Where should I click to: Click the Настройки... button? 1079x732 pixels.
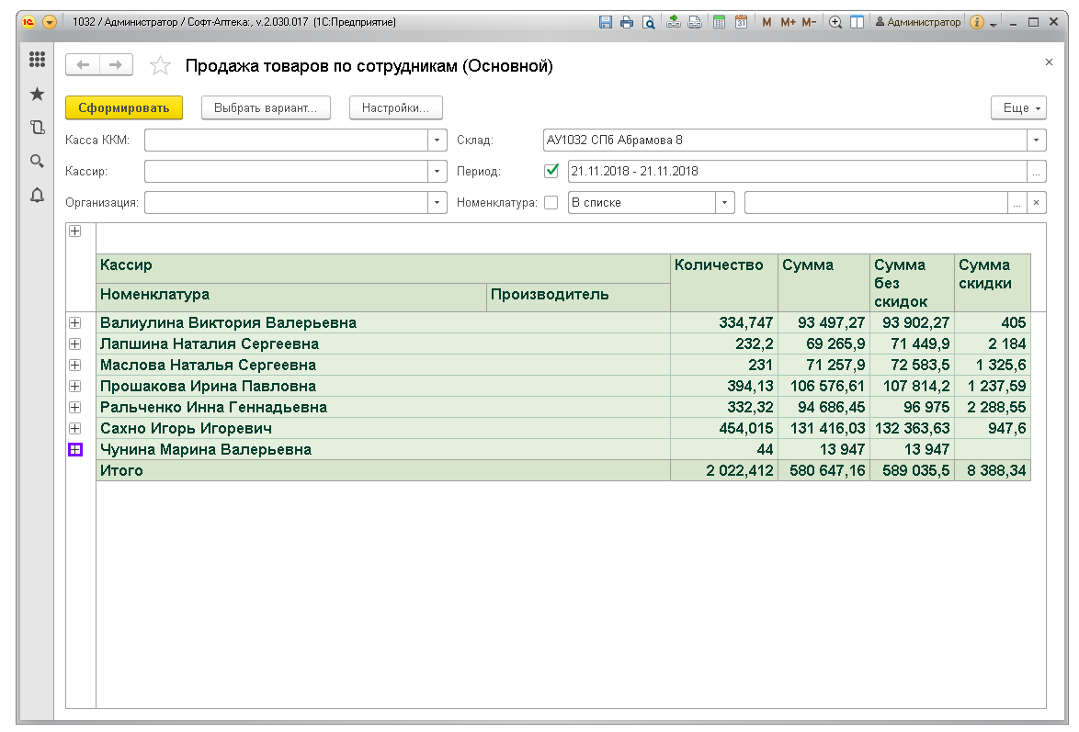coord(395,108)
